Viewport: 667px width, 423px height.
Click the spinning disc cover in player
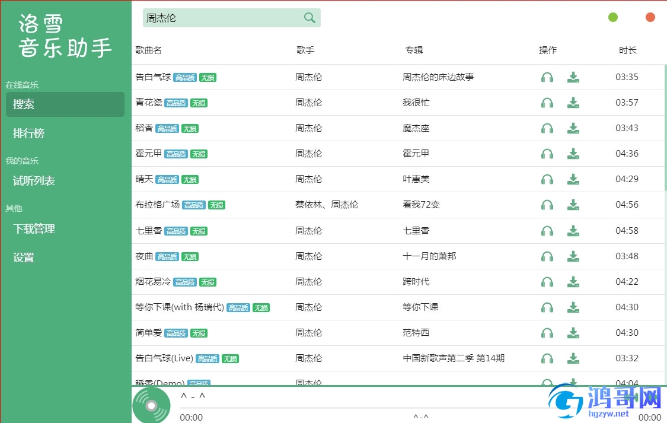pyautogui.click(x=151, y=405)
